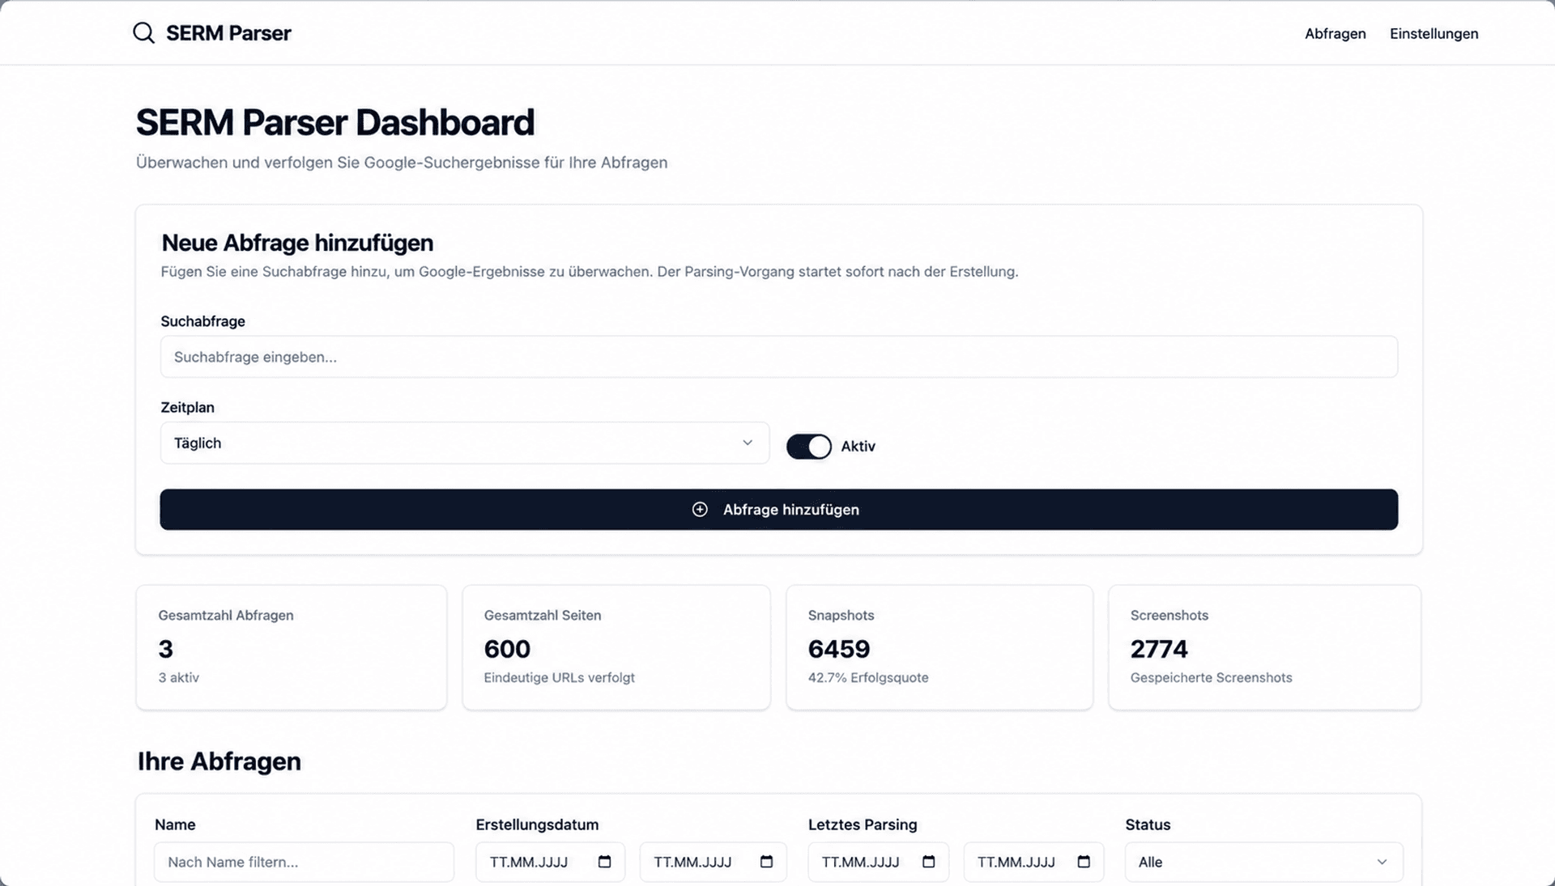
Task: Click the magnifier logo icon beside SERM Parser
Action: pyautogui.click(x=143, y=33)
